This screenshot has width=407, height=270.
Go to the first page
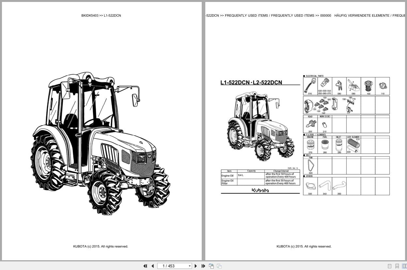point(145,266)
